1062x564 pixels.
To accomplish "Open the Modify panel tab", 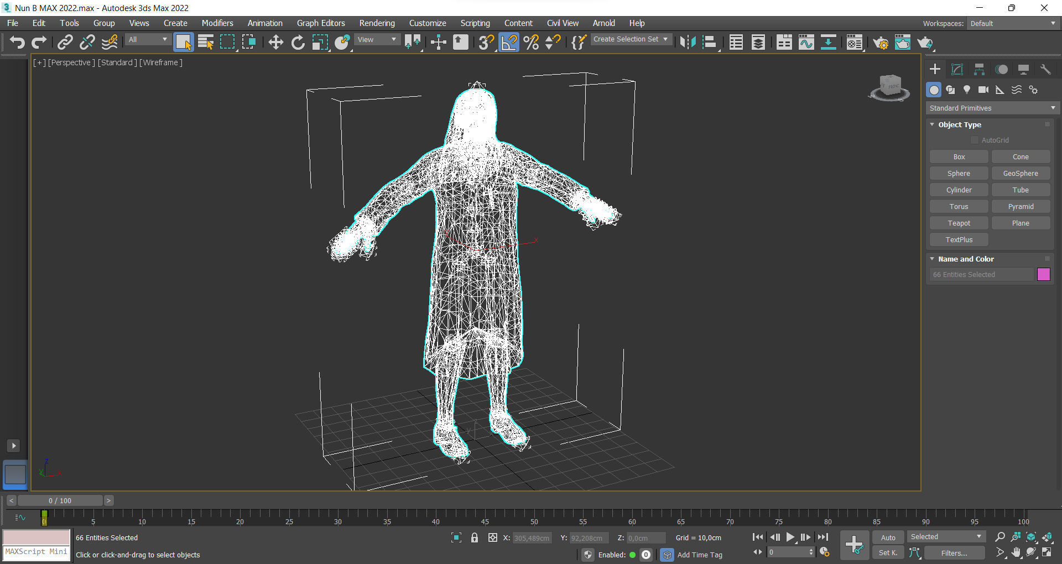I will tap(957, 69).
